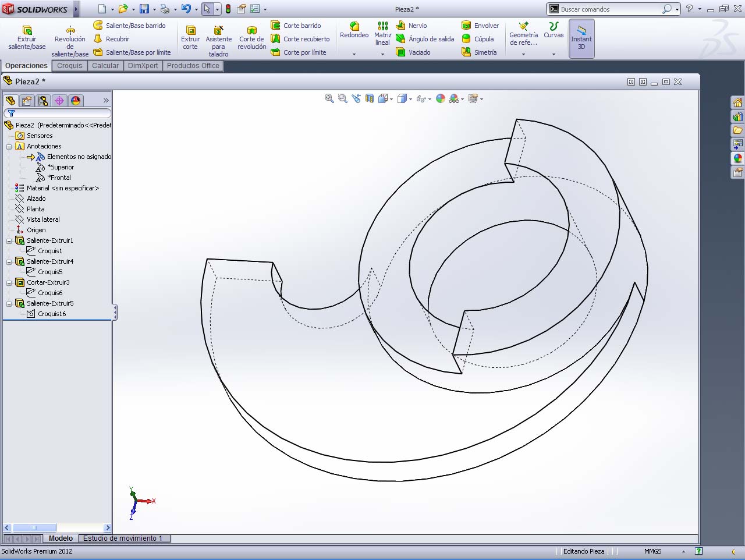Open the Curvas dropdown arrow

pos(554,54)
